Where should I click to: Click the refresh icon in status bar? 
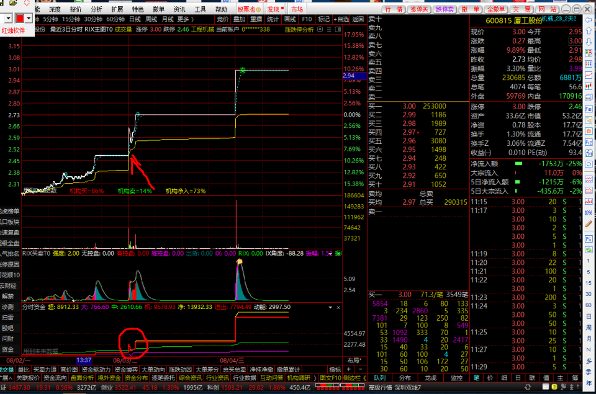528,387
